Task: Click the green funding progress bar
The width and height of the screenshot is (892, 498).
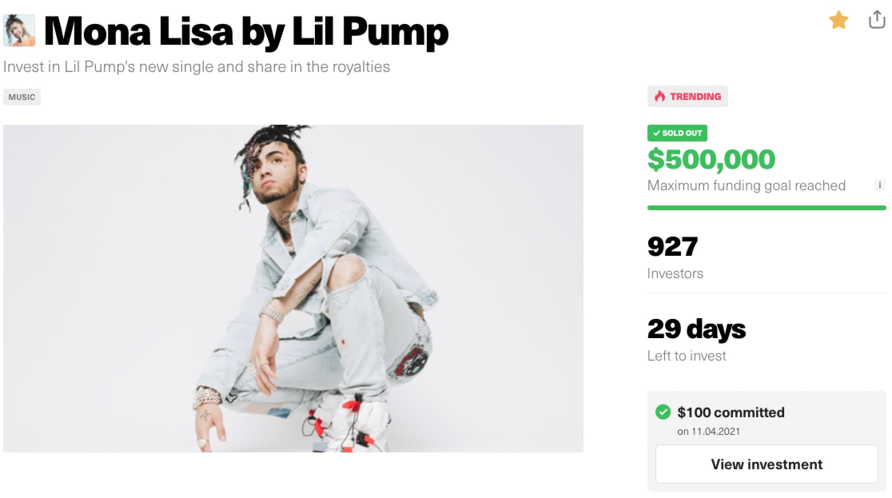Action: (x=767, y=208)
